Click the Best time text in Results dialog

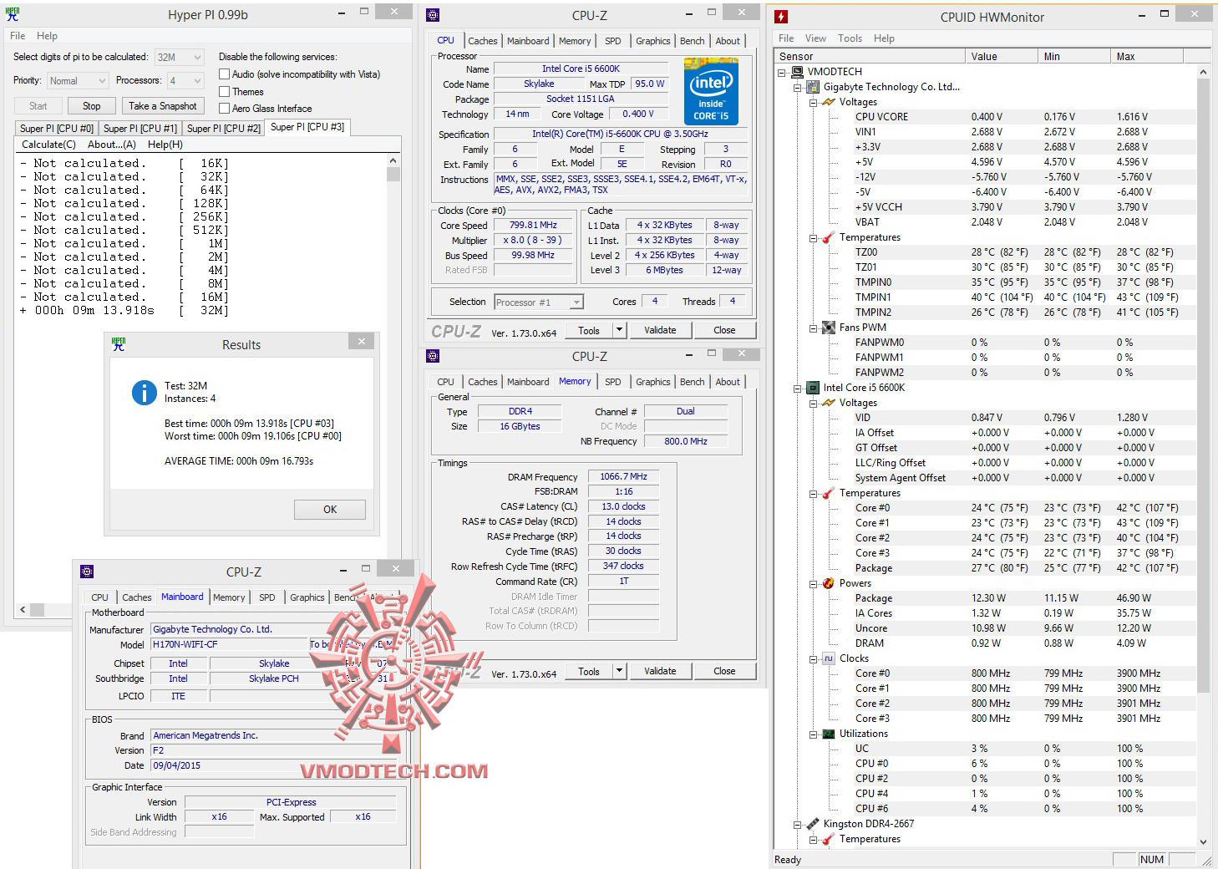tap(249, 424)
